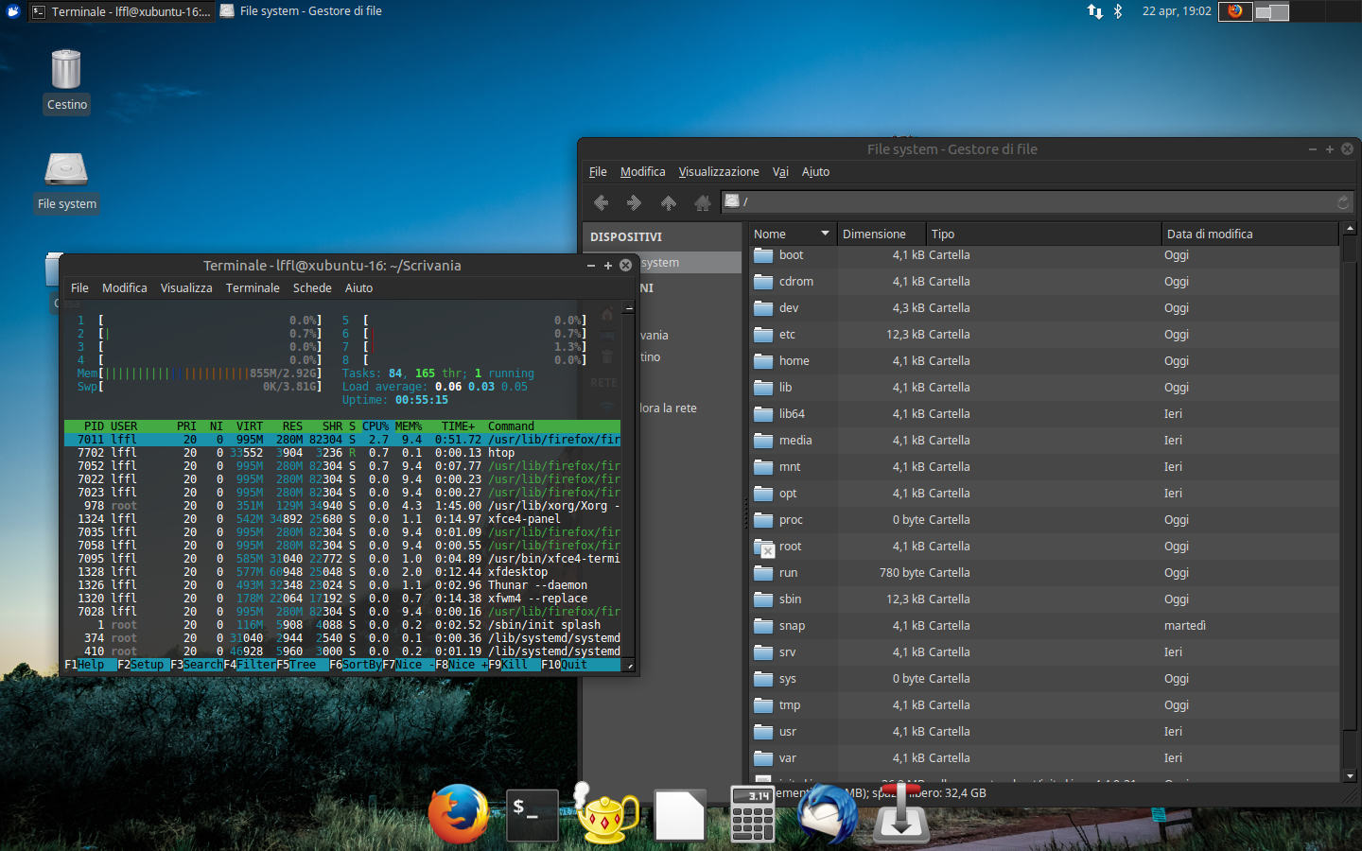Collapse the DISPOSITIVI sidebar section

pos(626,236)
